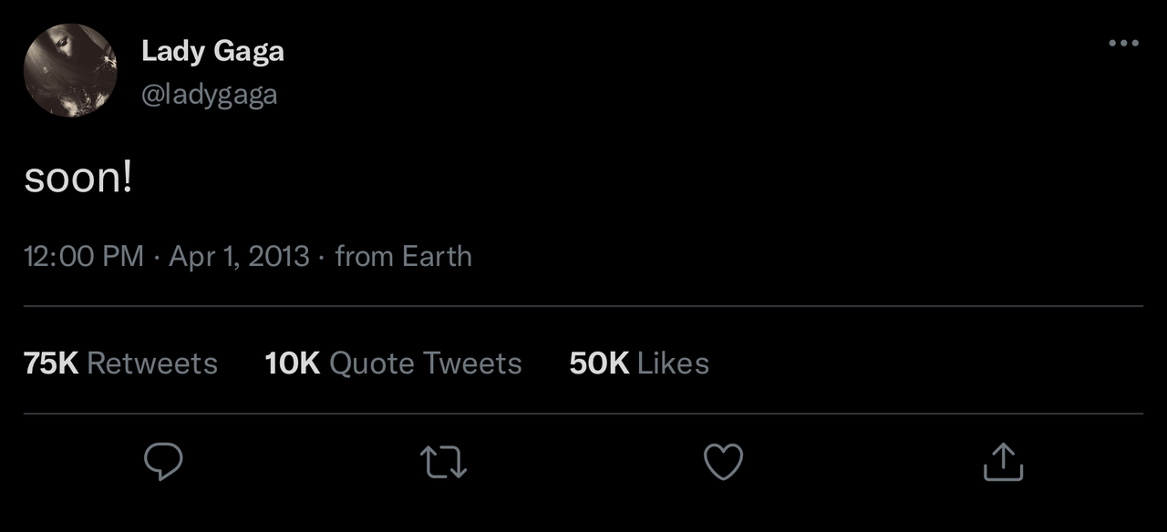Click the 50K likes count number
The height and width of the screenshot is (532, 1167).
[x=598, y=363]
